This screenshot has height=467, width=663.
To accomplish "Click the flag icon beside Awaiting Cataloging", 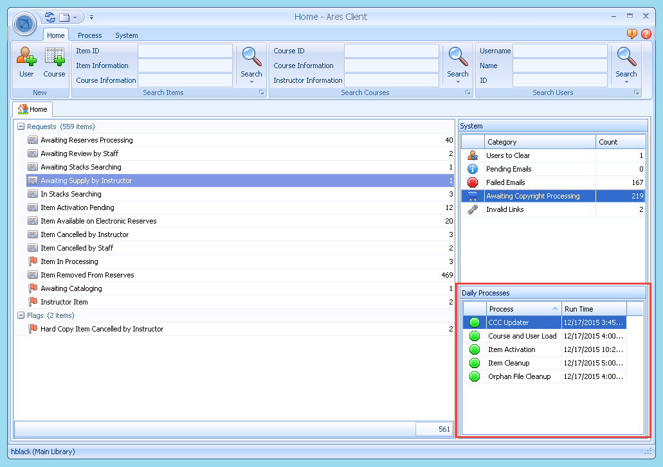I will pyautogui.click(x=33, y=288).
